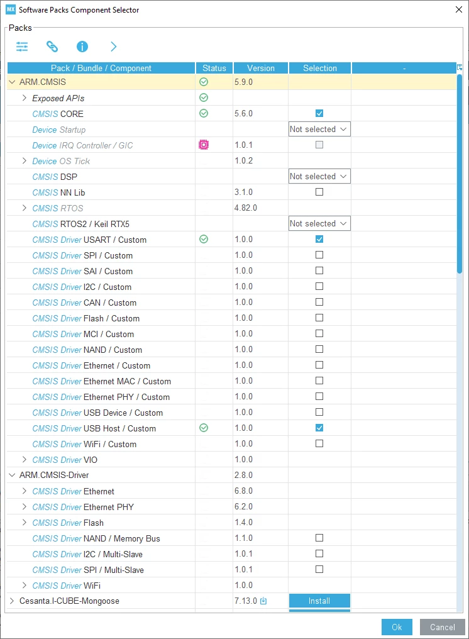Click the Pack / Bundle / Component header
Screen dimensions: 469x639
point(101,68)
